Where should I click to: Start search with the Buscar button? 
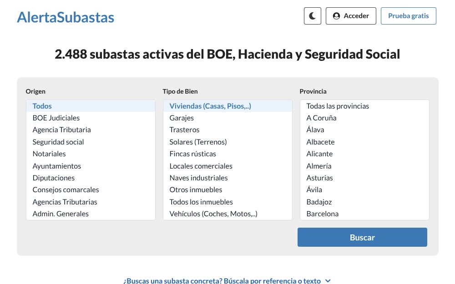point(362,237)
